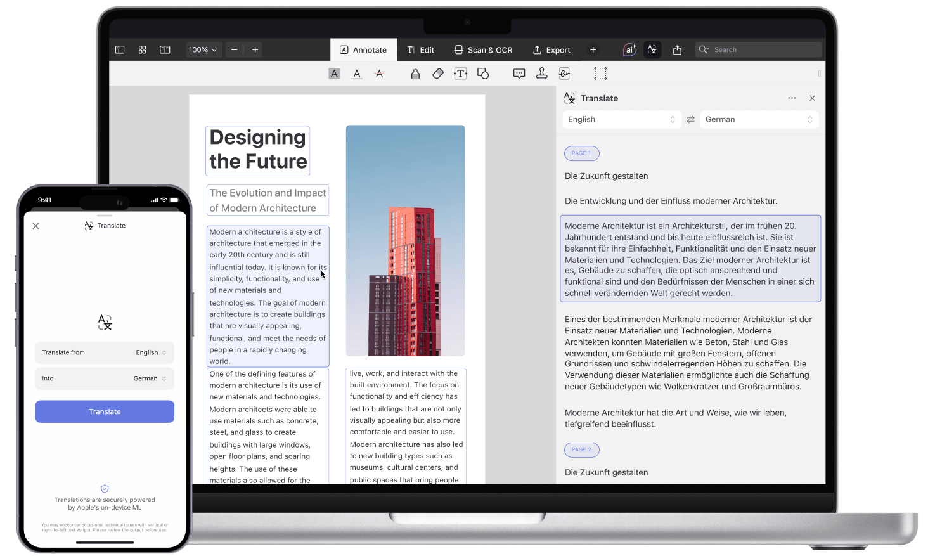
Task: Open the AI assistant
Action: point(629,49)
